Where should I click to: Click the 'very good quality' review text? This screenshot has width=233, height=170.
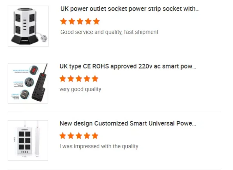coord(80,89)
